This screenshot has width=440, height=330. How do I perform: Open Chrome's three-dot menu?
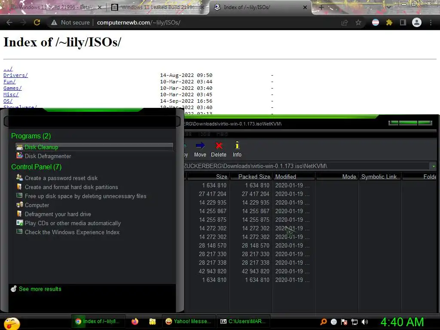431,22
